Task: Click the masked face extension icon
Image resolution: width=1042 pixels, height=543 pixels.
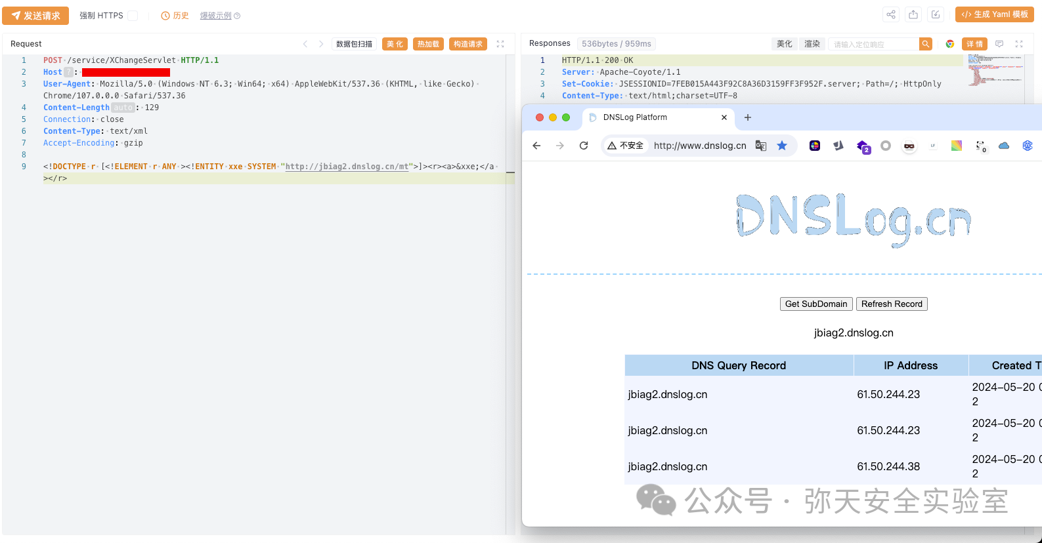Action: (909, 146)
